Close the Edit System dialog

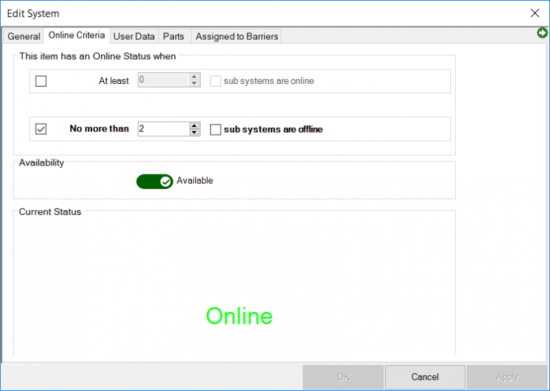[x=535, y=13]
